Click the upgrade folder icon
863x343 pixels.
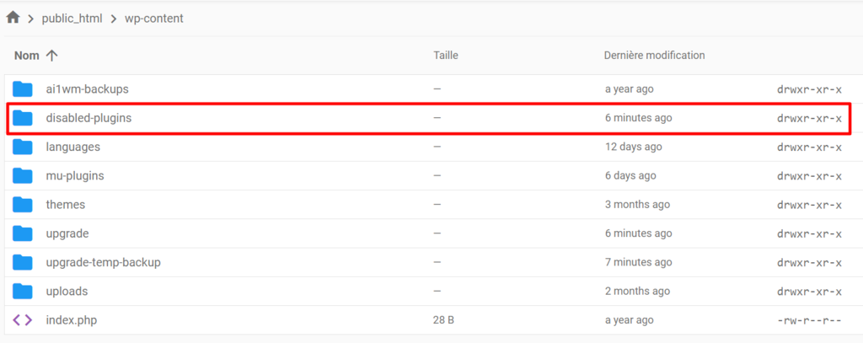(x=23, y=233)
